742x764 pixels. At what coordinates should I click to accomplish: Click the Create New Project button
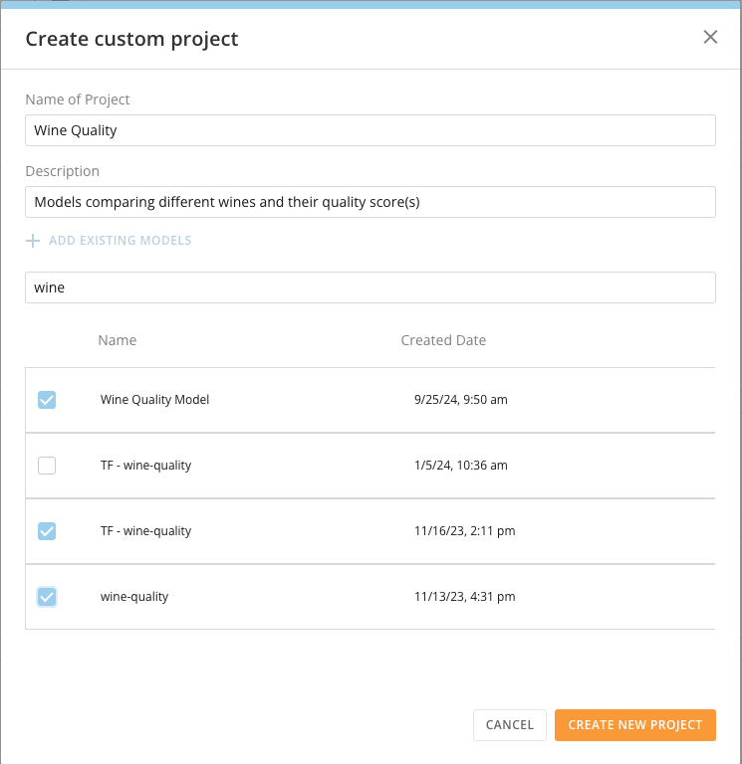pyautogui.click(x=634, y=725)
